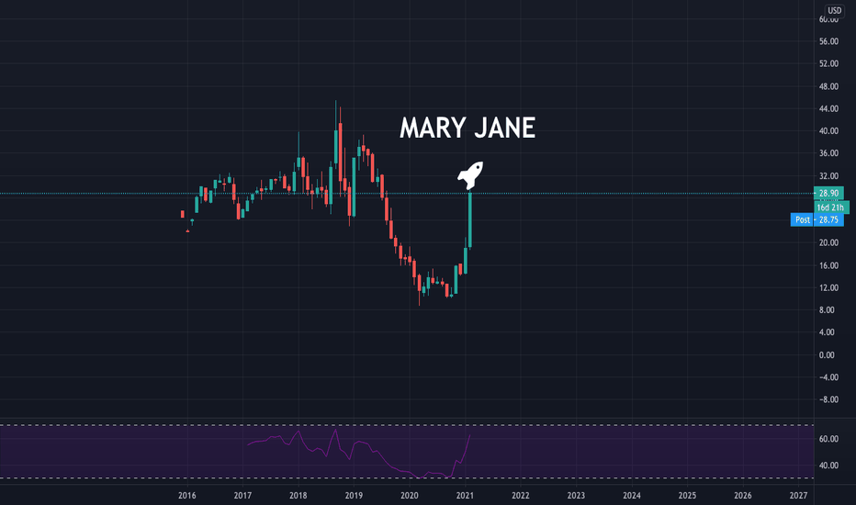
Task: Click the 2025 label on time axis
Action: click(687, 496)
